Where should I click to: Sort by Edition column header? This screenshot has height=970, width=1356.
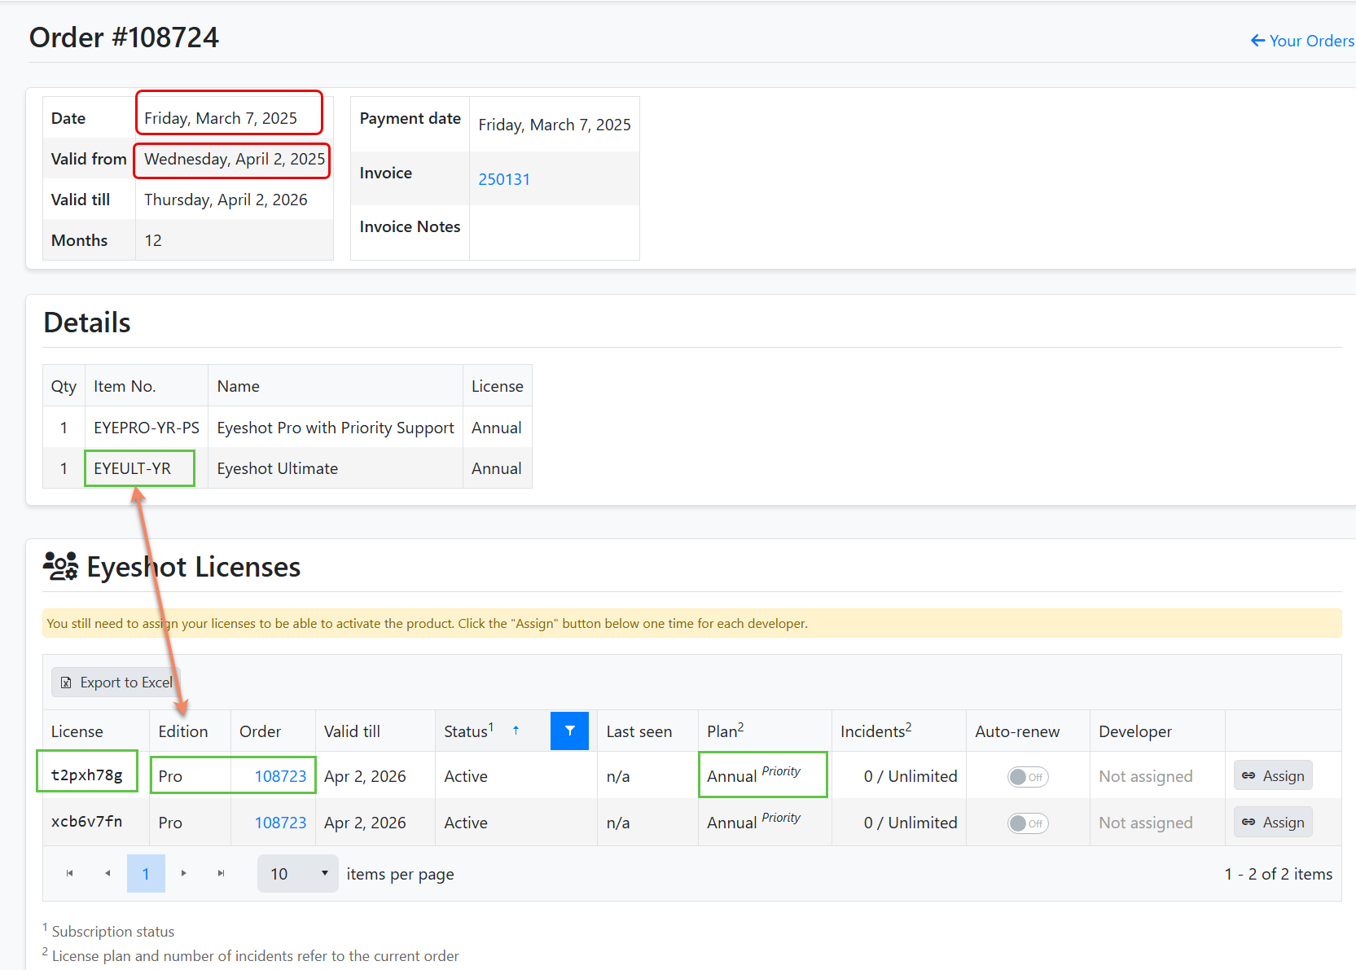click(183, 731)
